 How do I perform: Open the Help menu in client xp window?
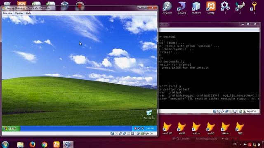pos(28,13)
